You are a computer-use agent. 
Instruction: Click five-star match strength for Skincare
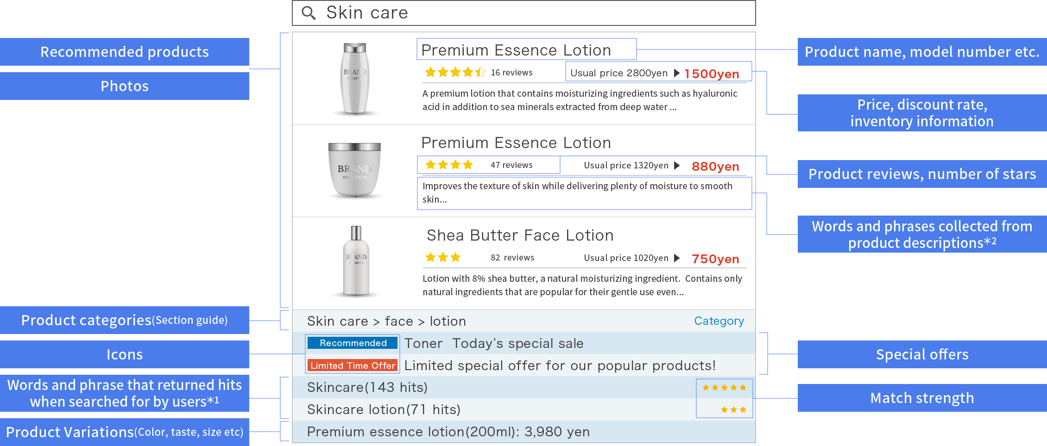(x=724, y=387)
